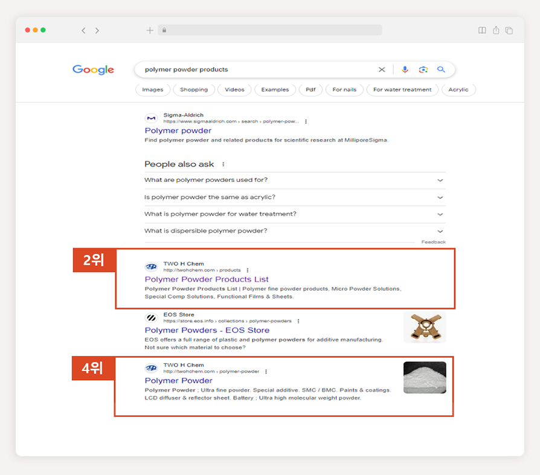Open the People also ask options dots
The image size is (540, 475).
[223, 164]
